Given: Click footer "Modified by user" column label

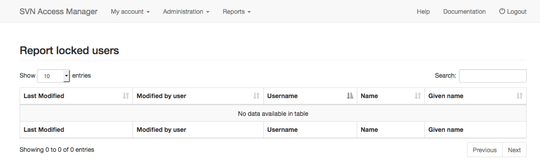Looking at the screenshot, I should click(x=161, y=130).
